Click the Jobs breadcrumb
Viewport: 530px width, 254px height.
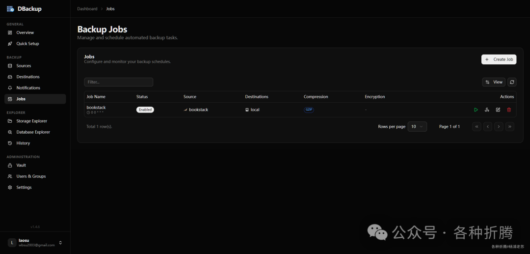pos(110,9)
